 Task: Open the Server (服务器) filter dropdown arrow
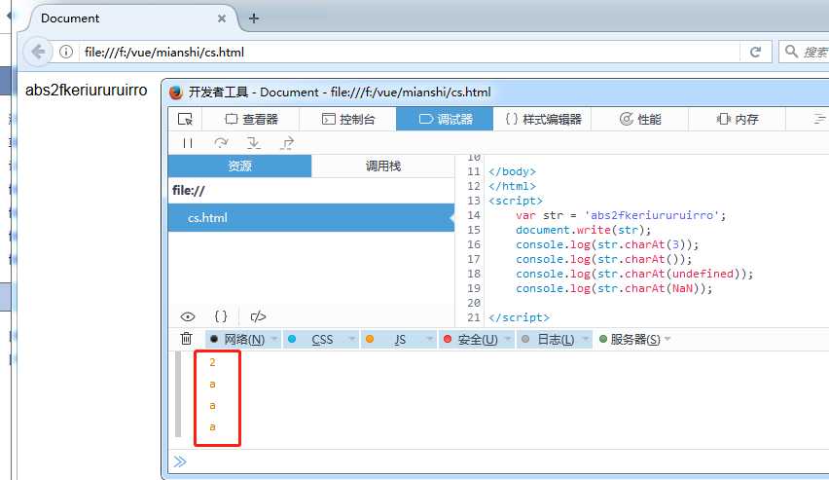point(667,339)
